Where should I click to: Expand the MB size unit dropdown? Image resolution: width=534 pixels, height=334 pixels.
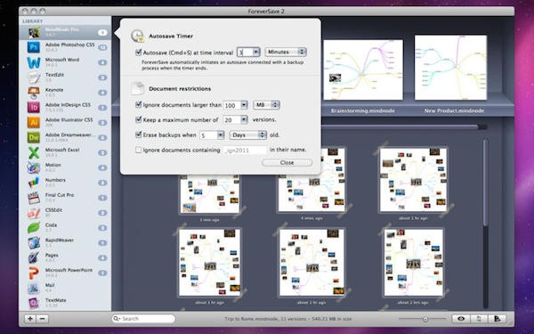click(x=266, y=104)
